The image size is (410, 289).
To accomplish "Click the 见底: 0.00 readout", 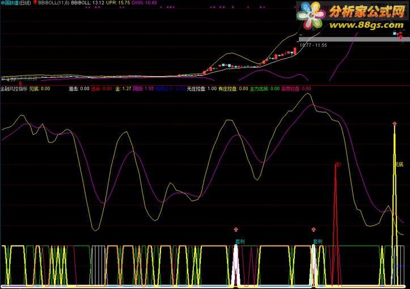I will 40,88.
